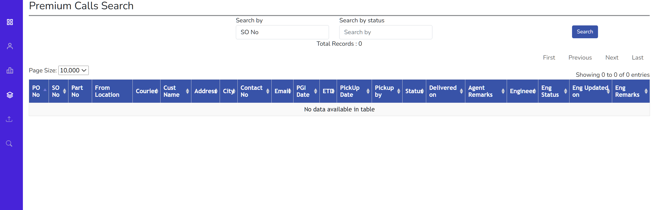This screenshot has width=651, height=210.
Task: Click the blue Search button
Action: (x=585, y=32)
